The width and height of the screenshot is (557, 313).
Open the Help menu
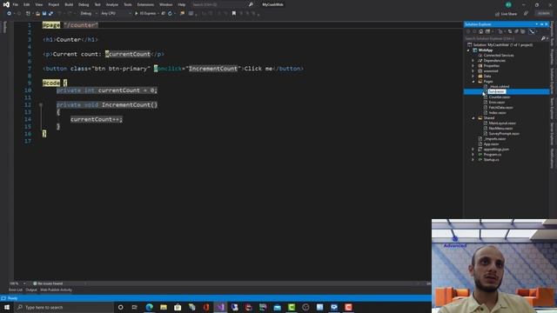tap(182, 4)
